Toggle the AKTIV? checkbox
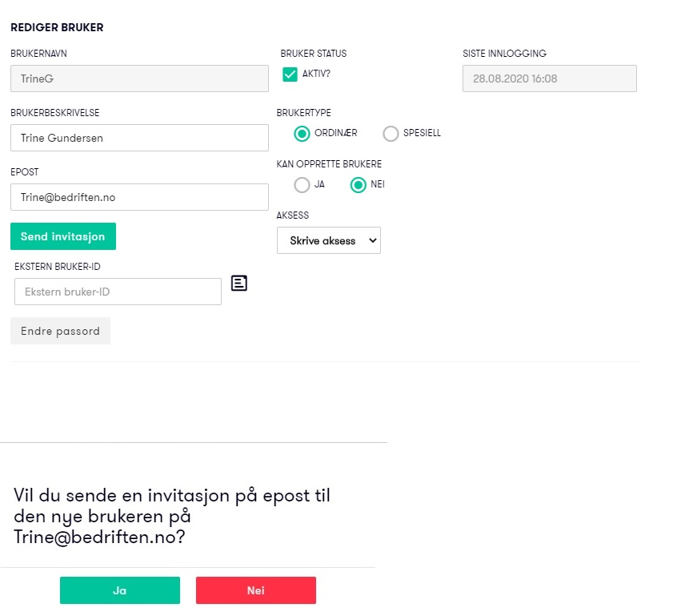This screenshot has height=616, width=673. point(290,74)
